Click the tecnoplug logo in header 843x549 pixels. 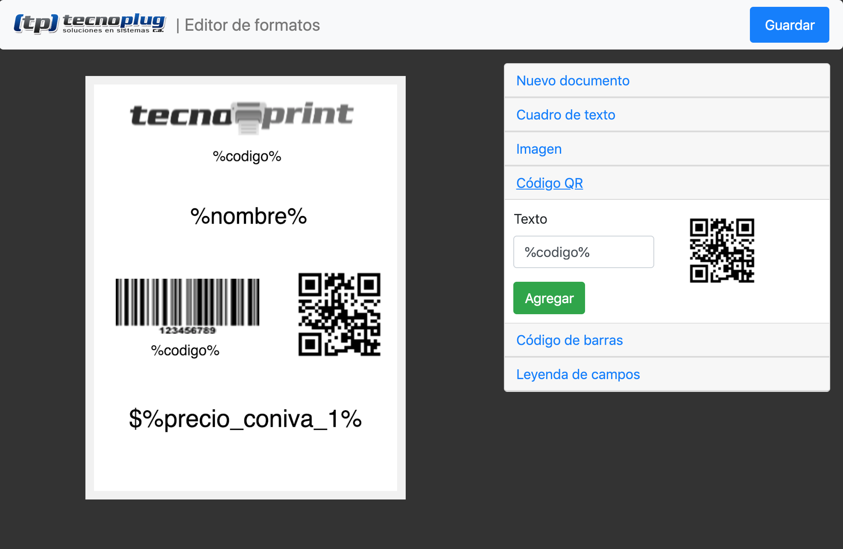(x=90, y=24)
